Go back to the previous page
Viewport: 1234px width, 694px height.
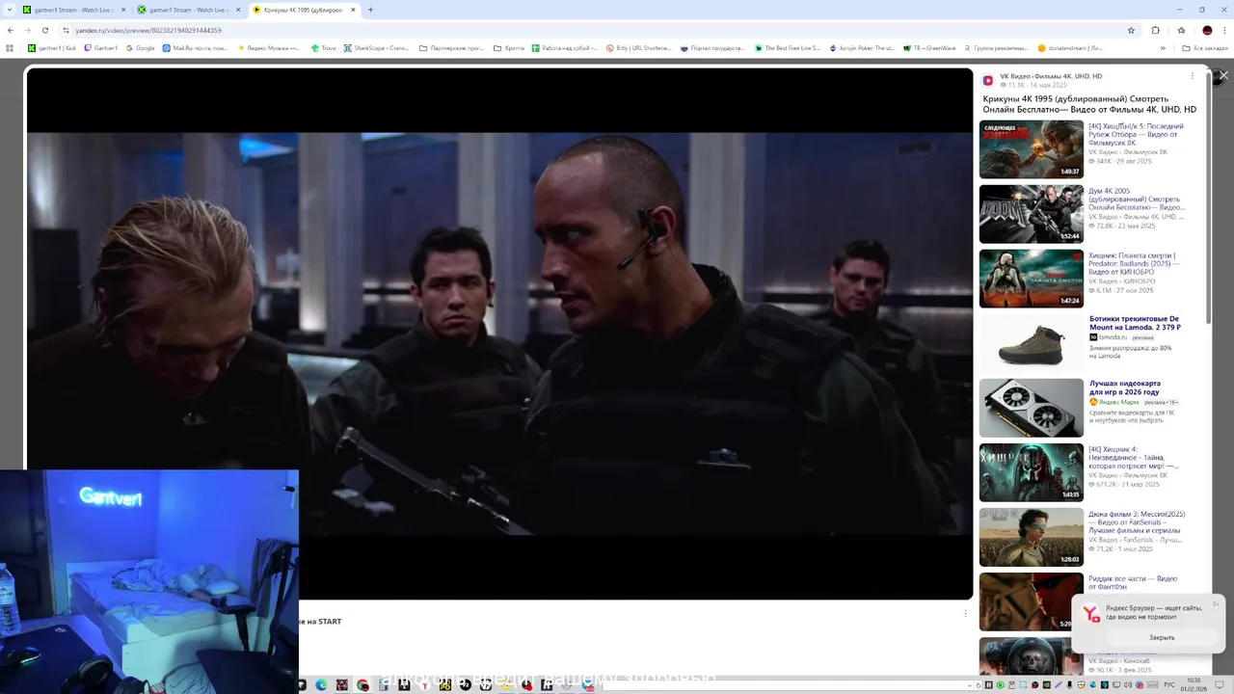click(11, 30)
